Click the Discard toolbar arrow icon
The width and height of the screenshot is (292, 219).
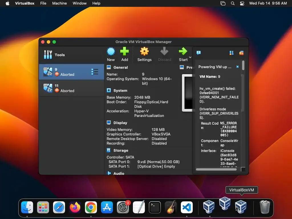(164, 51)
